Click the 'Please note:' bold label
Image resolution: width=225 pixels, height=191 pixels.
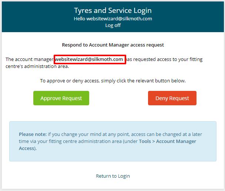pyautogui.click(x=33, y=134)
